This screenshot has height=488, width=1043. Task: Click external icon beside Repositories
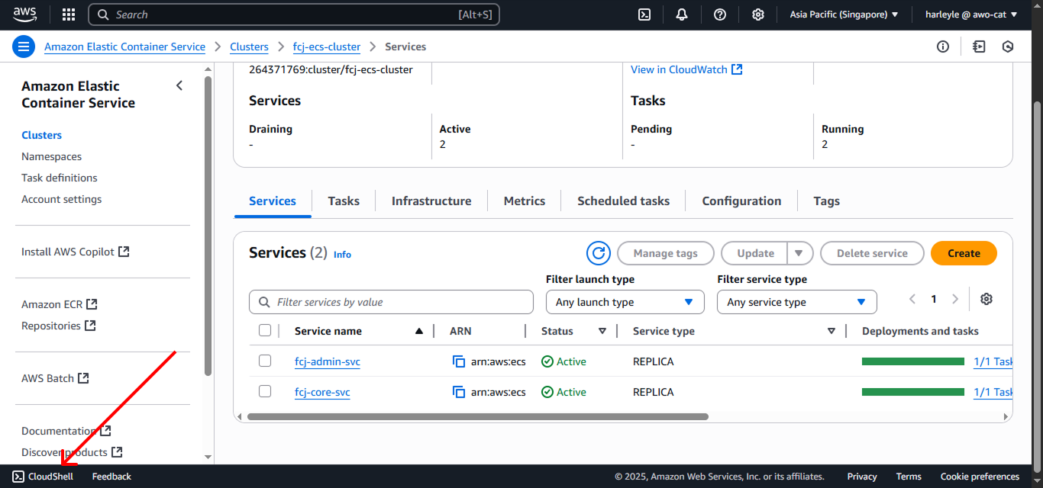pyautogui.click(x=90, y=326)
